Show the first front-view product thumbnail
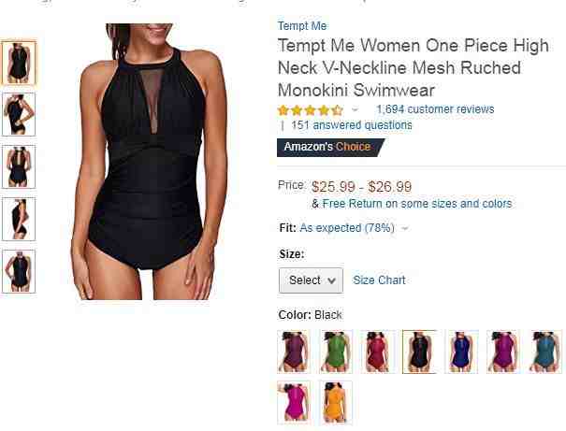This screenshot has height=431, width=566. pos(19,63)
